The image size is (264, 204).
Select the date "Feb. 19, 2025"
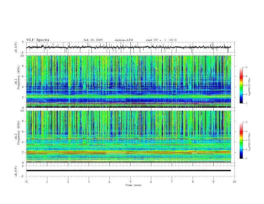[93, 40]
